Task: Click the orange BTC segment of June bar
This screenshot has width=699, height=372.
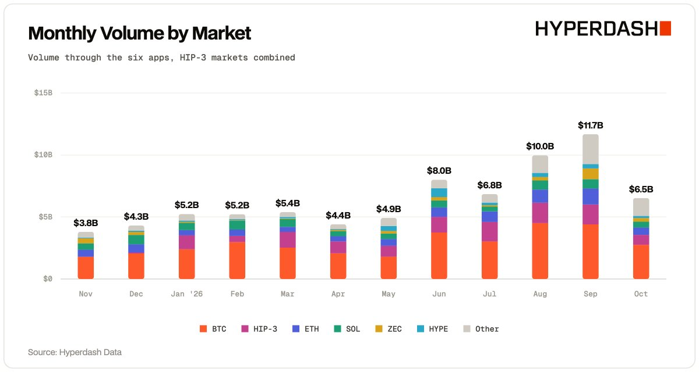Action: click(x=439, y=256)
